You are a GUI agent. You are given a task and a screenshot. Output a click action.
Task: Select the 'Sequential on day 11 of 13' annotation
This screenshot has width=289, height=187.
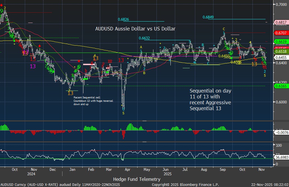coord(210,100)
